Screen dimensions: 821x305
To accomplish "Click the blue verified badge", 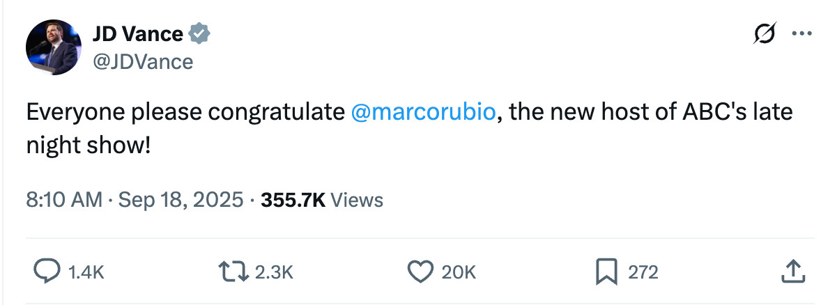I will click(x=200, y=33).
